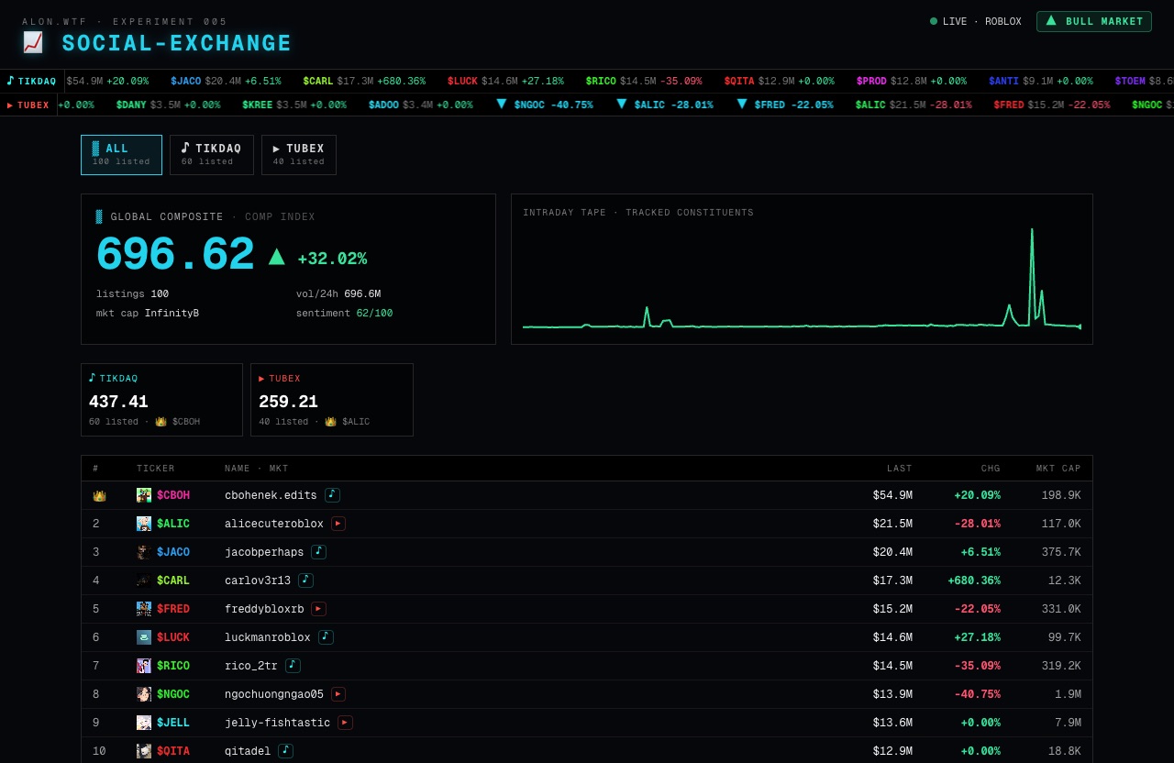Click the $QITA avatar in the table
Image resolution: width=1174 pixels, height=763 pixels.
point(144,751)
